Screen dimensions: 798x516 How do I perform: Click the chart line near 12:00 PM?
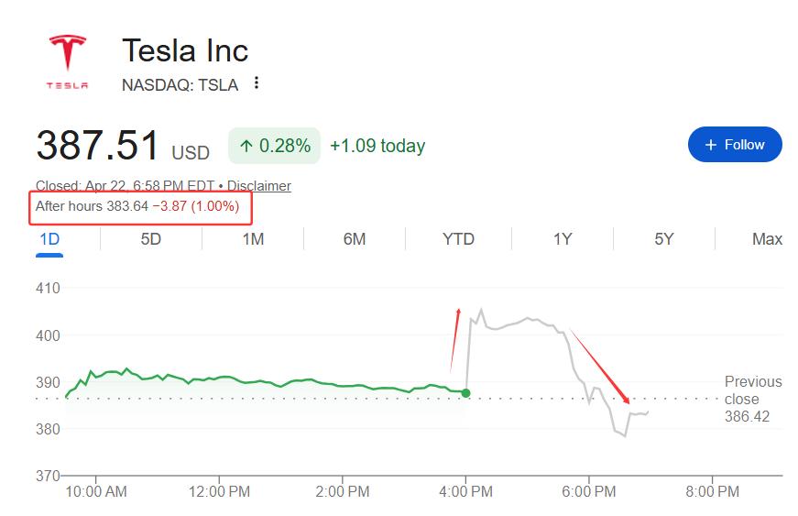[x=219, y=377]
